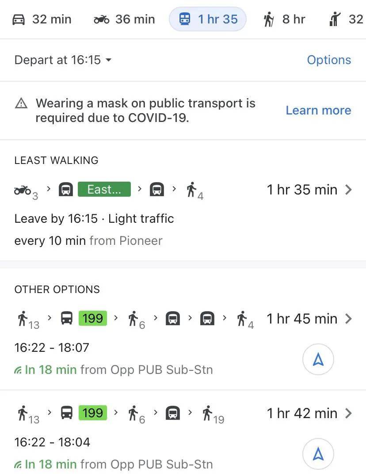This screenshot has height=476, width=366.
Task: Tap the COVID-19 warning triangle icon
Action: click(21, 103)
